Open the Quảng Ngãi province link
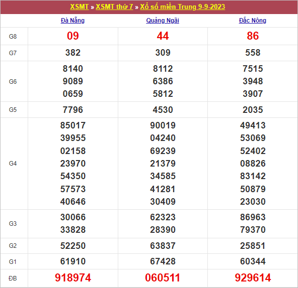298x288 pixels. click(163, 21)
